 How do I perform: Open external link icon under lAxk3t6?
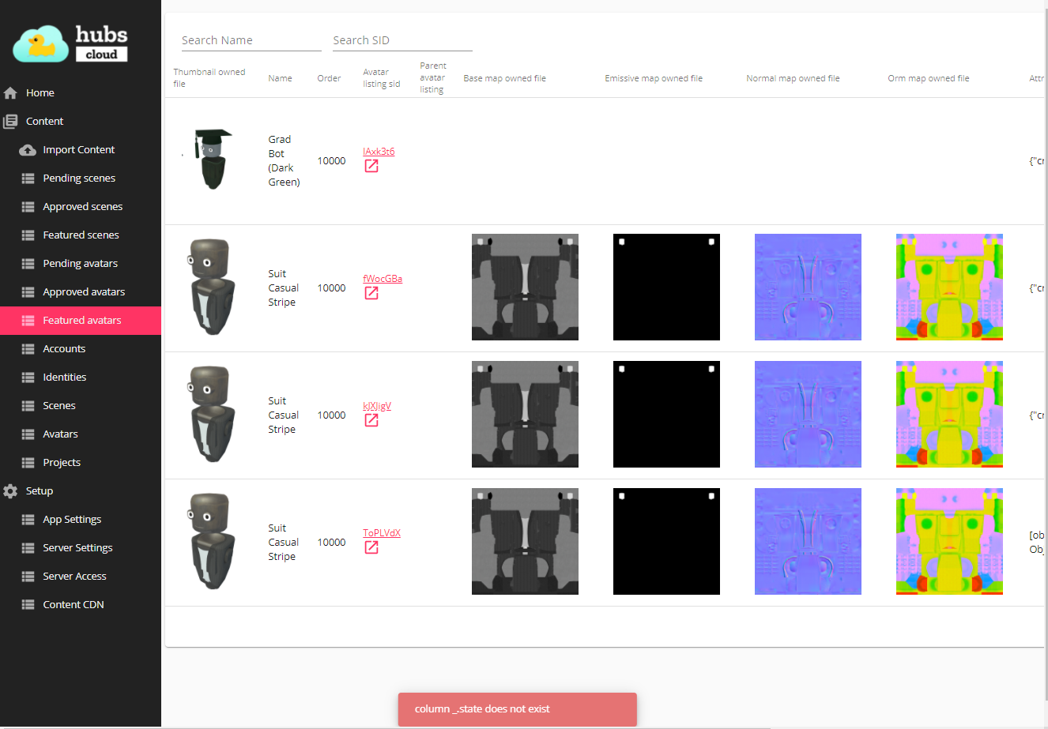(371, 166)
